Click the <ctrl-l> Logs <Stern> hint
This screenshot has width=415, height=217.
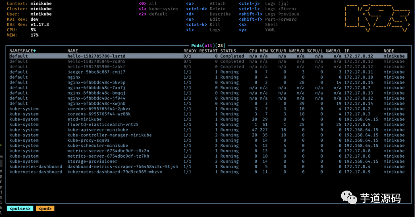tap(267, 9)
